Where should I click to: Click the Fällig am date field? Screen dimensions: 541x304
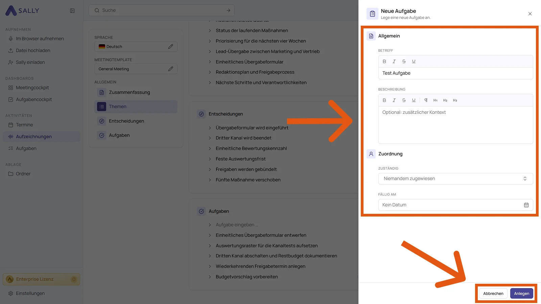point(455,205)
